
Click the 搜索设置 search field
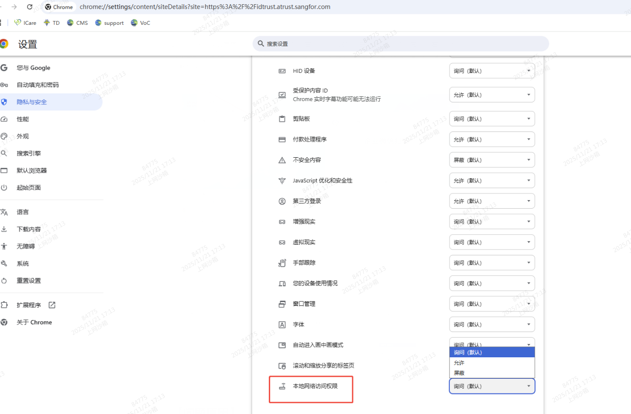tap(400, 43)
